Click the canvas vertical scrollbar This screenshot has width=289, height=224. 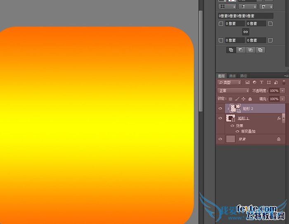201,61
